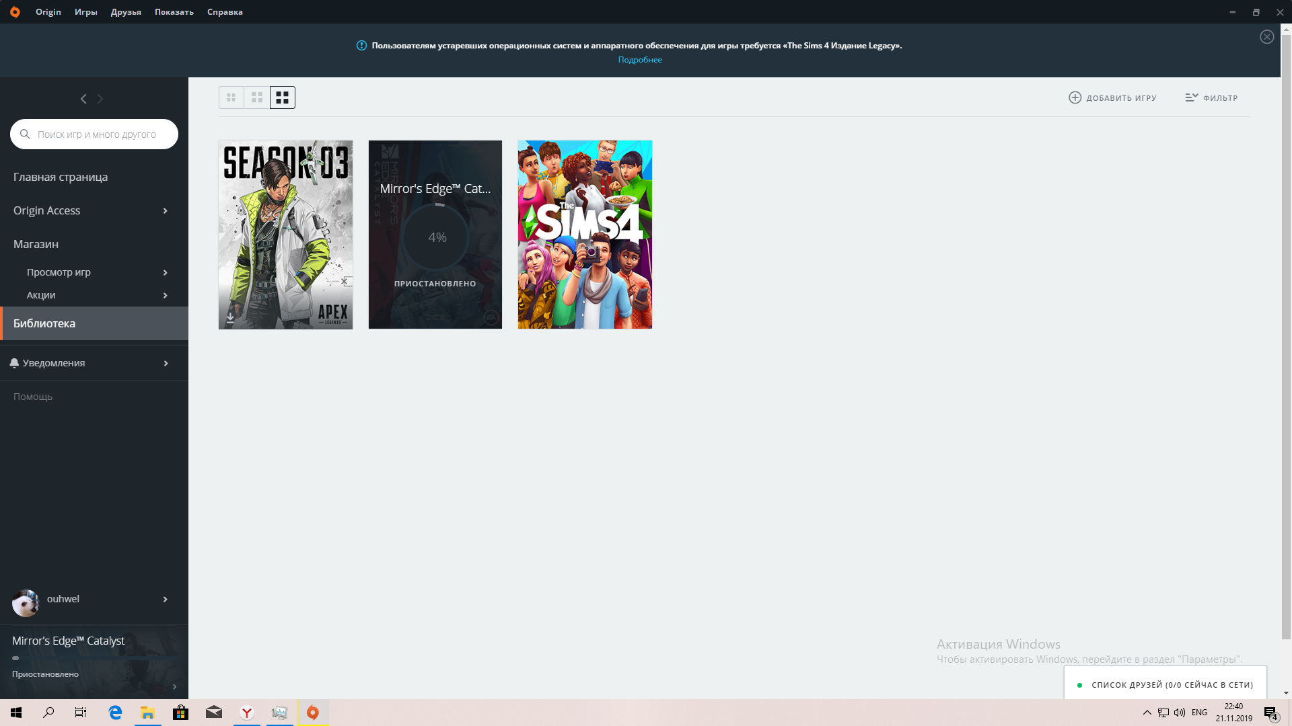Click the bell notifications icon
The image size is (1292, 726).
coord(14,363)
